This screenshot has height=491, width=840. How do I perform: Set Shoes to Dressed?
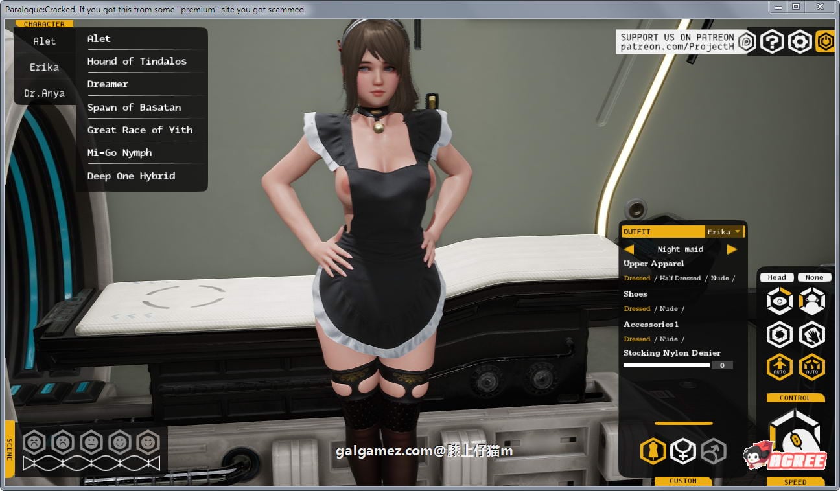[636, 309]
